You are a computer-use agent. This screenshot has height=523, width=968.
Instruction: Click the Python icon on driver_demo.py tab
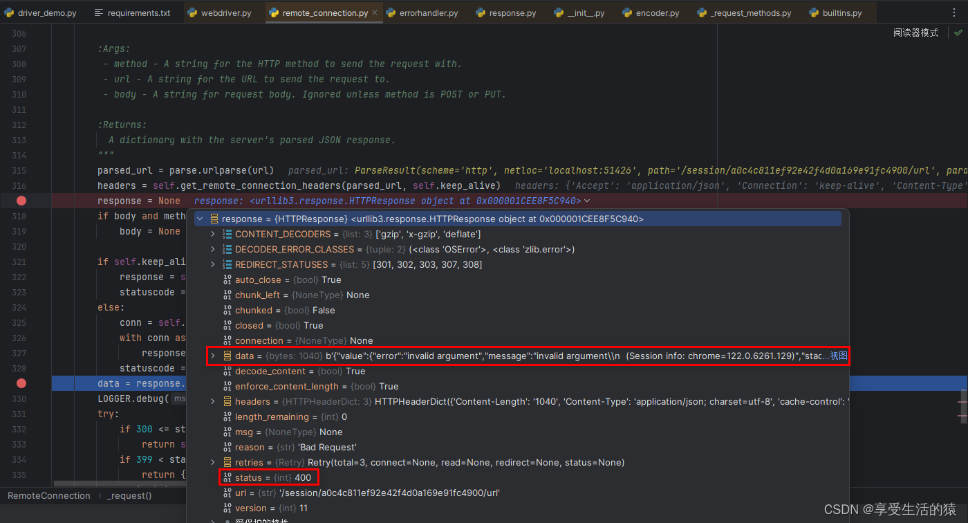pyautogui.click(x=10, y=12)
